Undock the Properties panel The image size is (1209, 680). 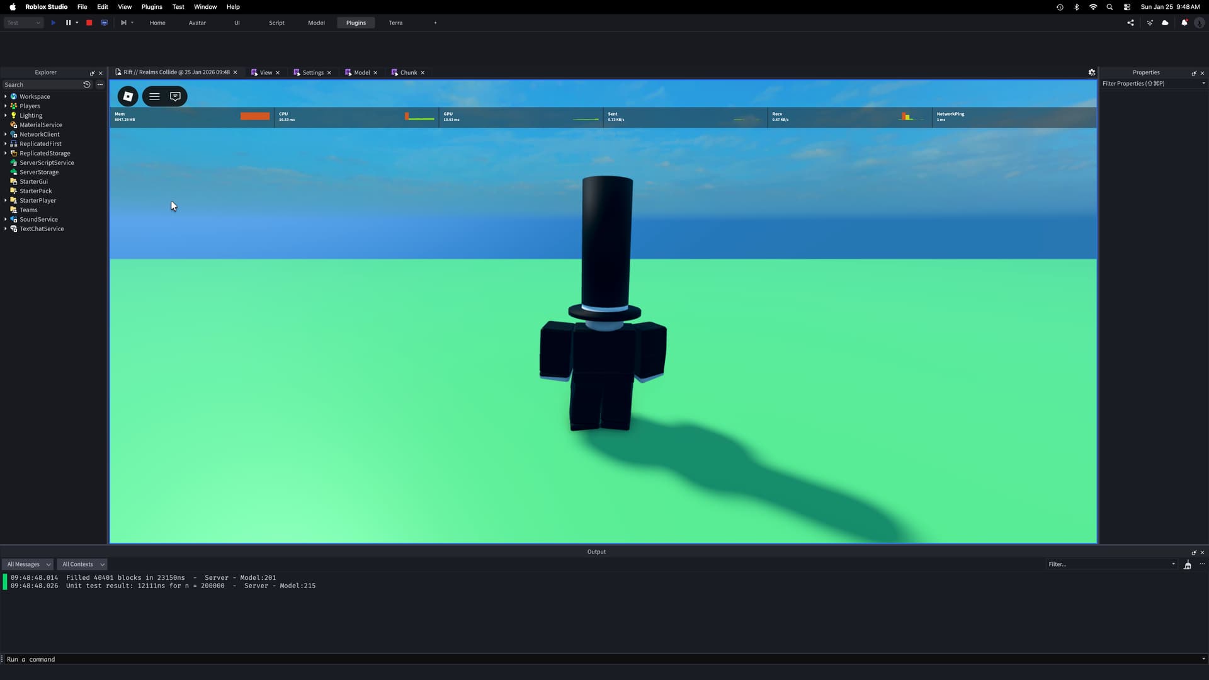(1194, 73)
